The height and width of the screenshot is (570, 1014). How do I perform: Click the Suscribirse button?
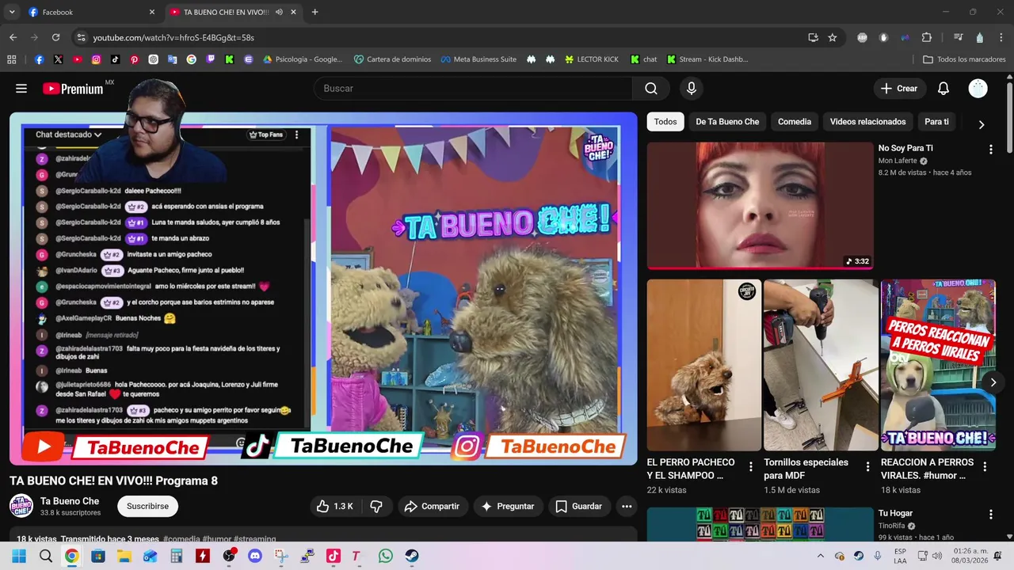148,506
